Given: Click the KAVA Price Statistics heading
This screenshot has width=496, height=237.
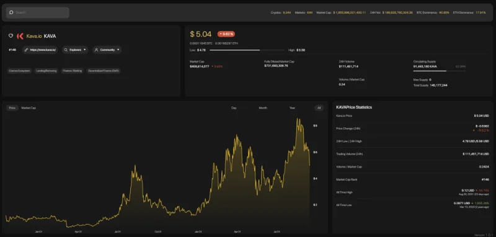Looking at the screenshot, I should (354, 107).
